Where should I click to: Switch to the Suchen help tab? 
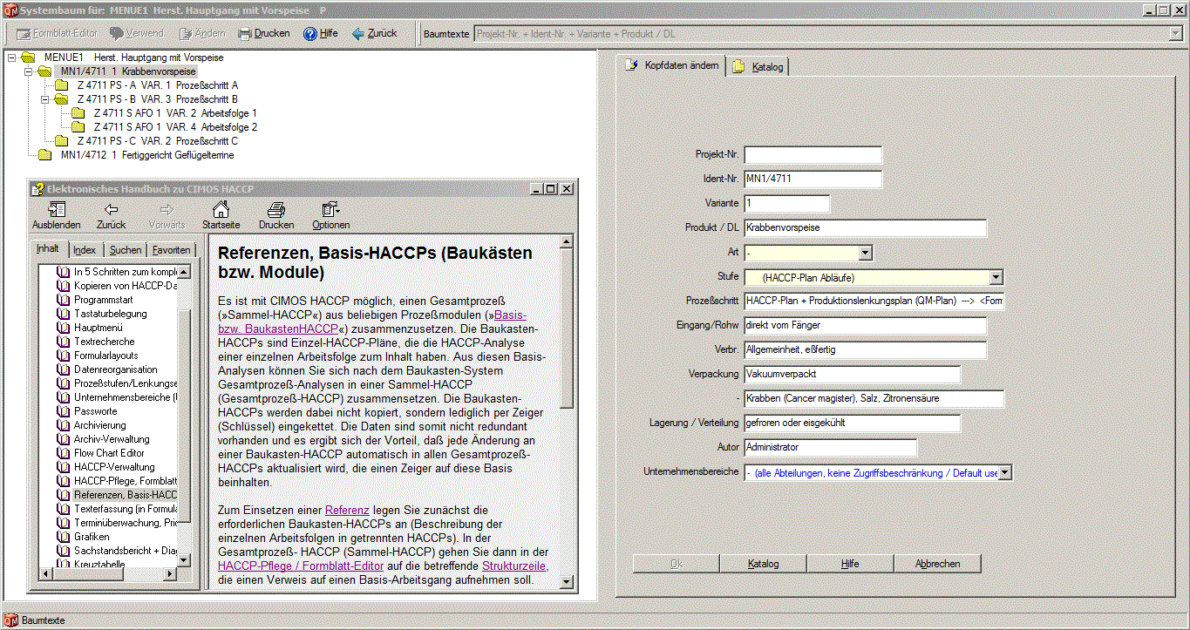[x=126, y=250]
